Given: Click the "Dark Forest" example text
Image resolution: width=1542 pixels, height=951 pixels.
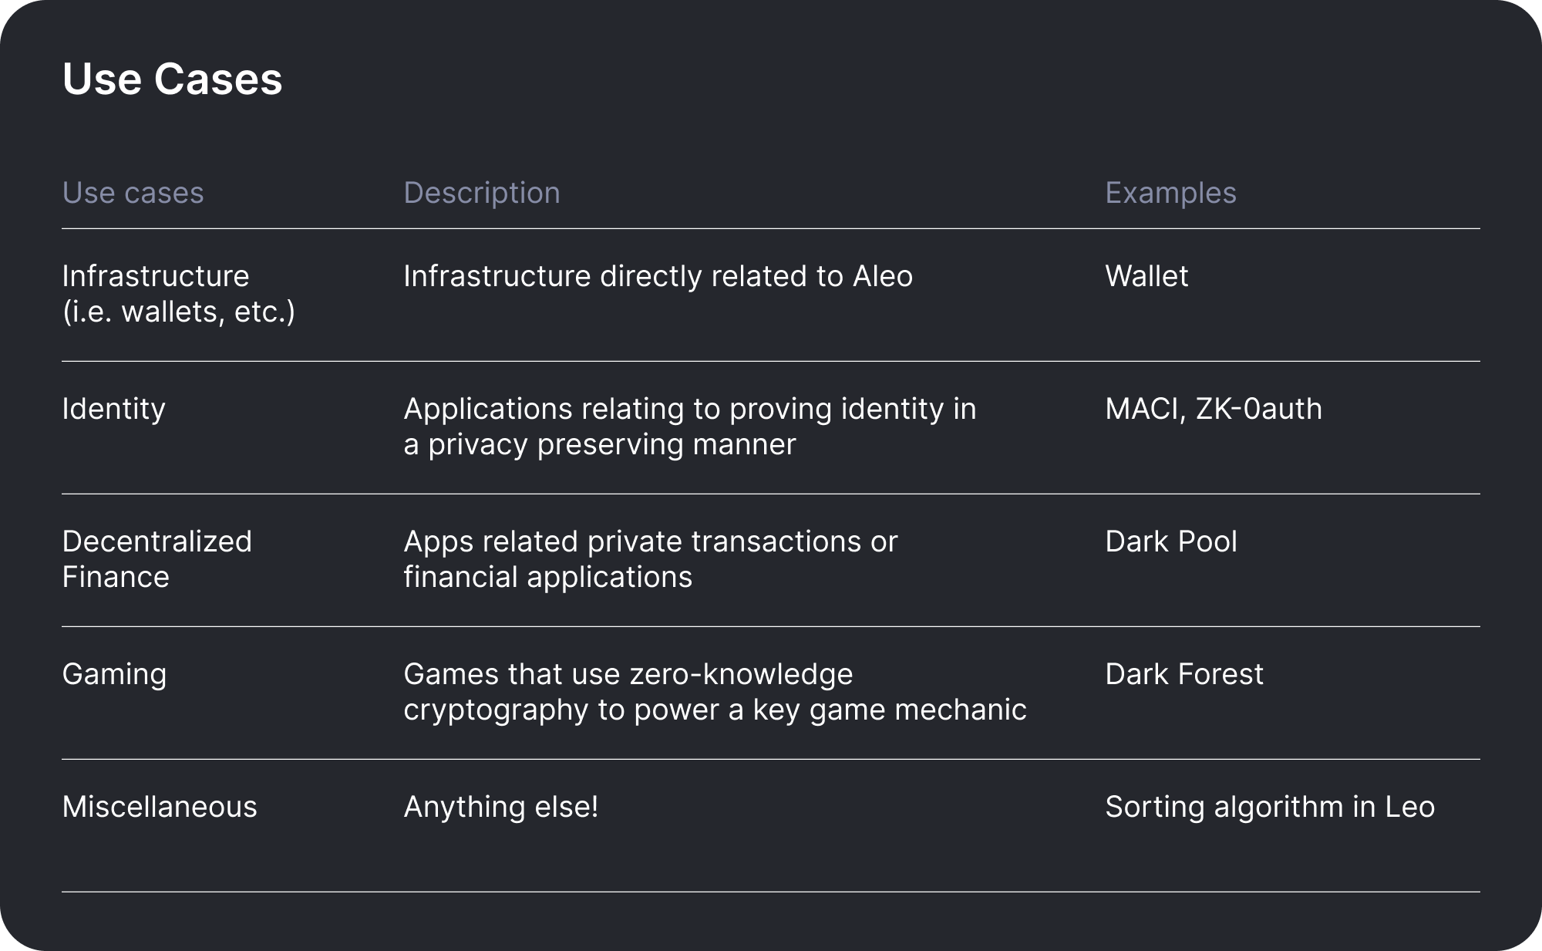Looking at the screenshot, I should pyautogui.click(x=1183, y=674).
